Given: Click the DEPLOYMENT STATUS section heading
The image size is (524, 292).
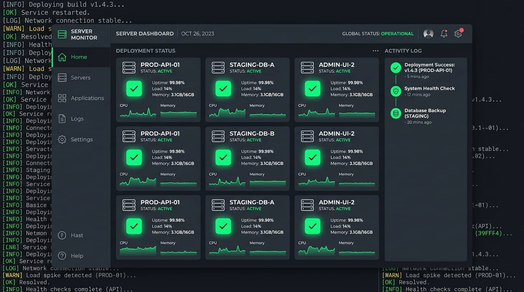Looking at the screenshot, I should click(x=145, y=51).
